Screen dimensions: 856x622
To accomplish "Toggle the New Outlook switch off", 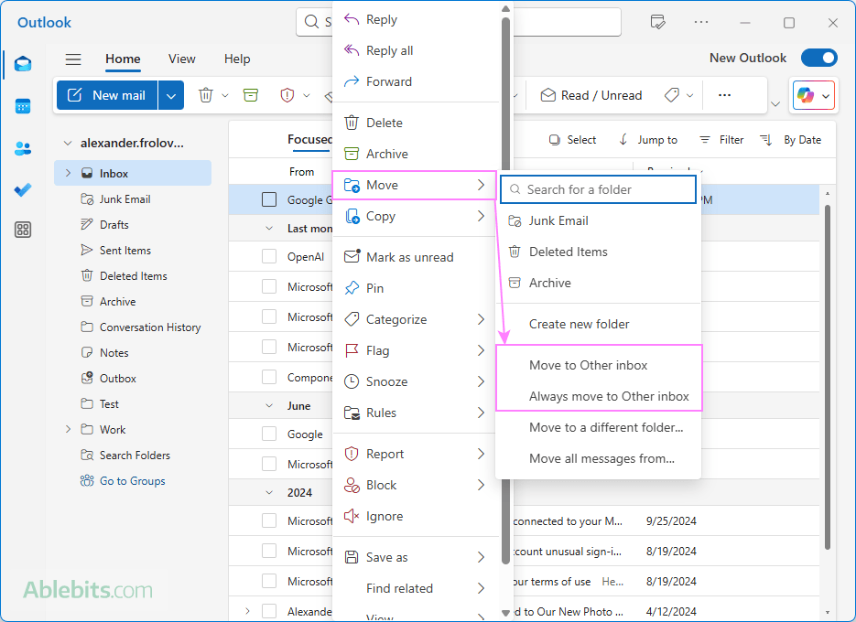I will click(x=818, y=58).
